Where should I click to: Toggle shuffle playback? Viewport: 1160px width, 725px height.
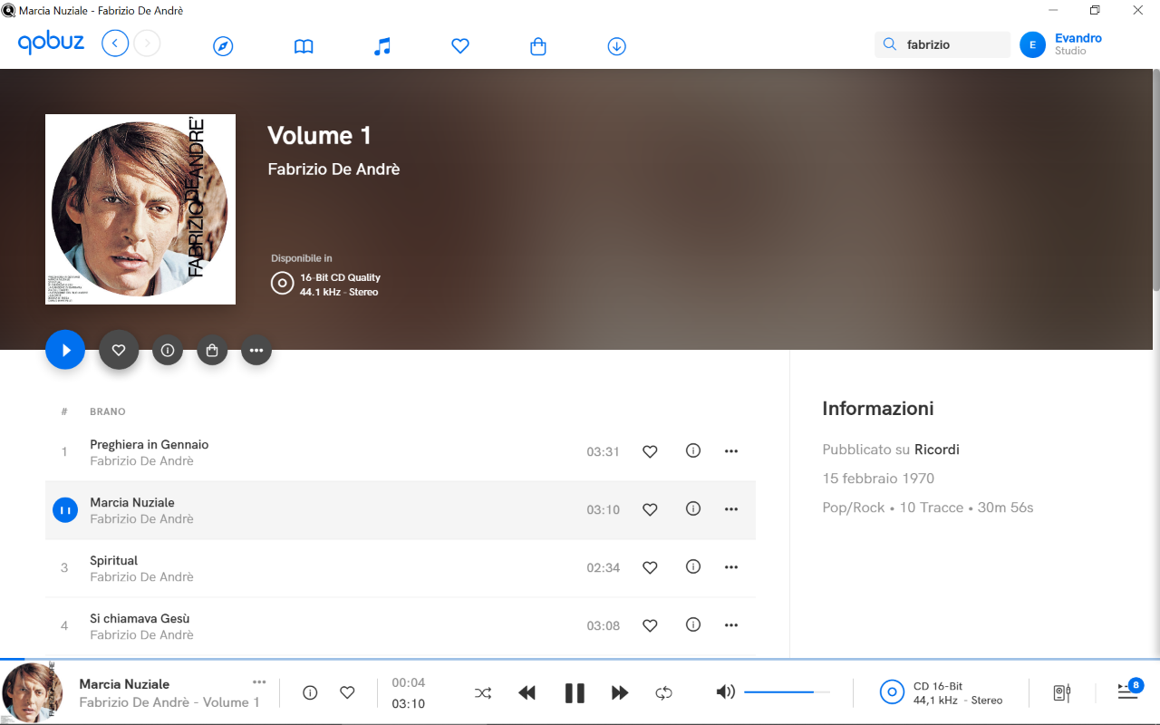(x=483, y=693)
